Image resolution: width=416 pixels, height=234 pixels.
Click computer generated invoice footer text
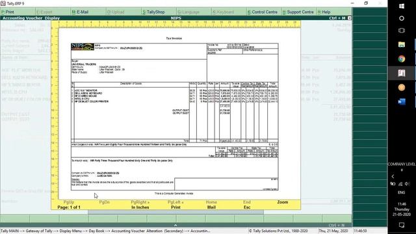(x=174, y=194)
